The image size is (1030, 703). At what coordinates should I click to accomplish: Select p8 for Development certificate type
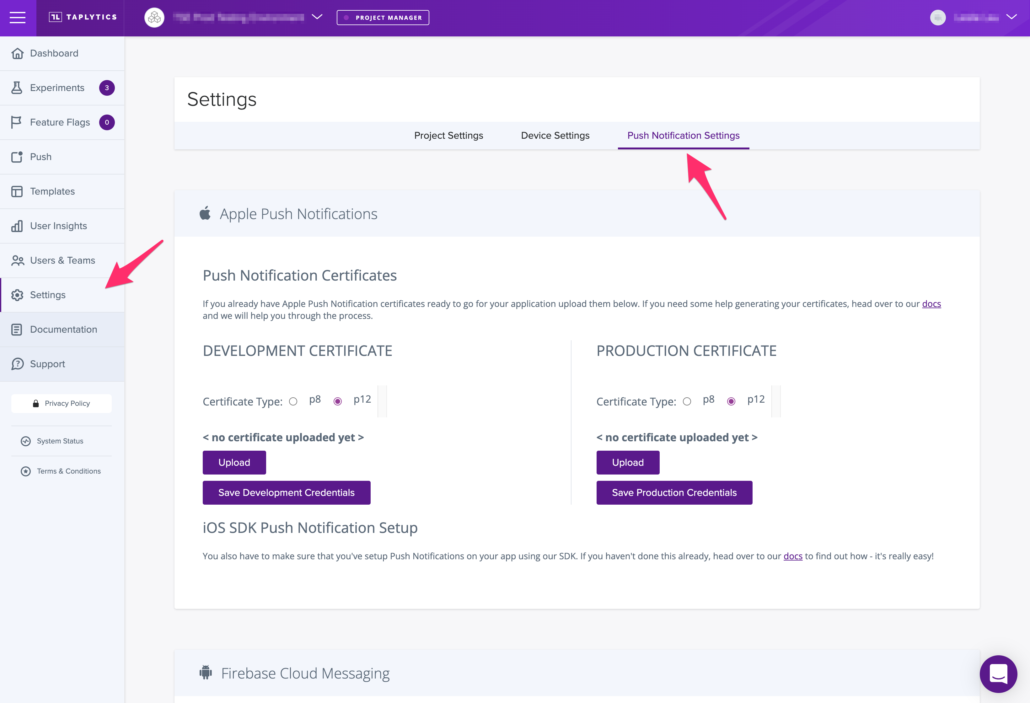[293, 402]
